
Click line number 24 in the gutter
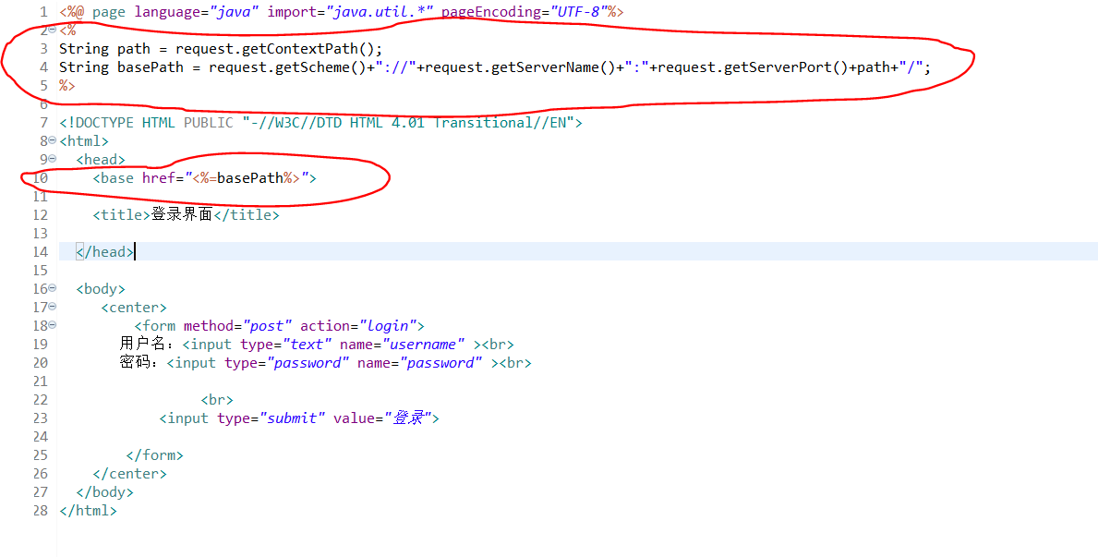[x=40, y=437]
